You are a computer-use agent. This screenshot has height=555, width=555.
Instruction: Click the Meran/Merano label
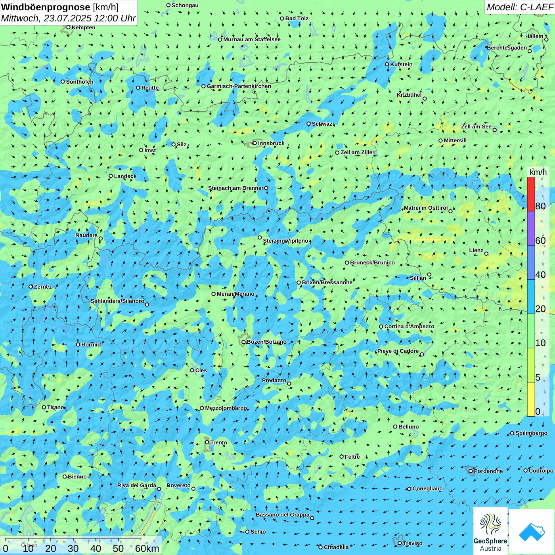point(235,294)
